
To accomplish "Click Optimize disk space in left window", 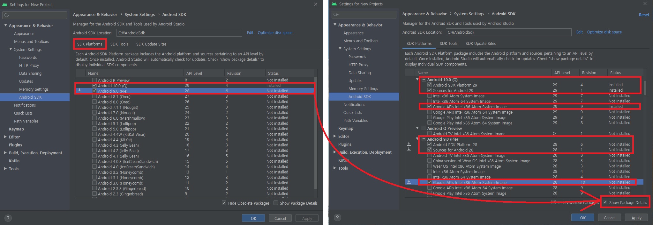I will [275, 32].
